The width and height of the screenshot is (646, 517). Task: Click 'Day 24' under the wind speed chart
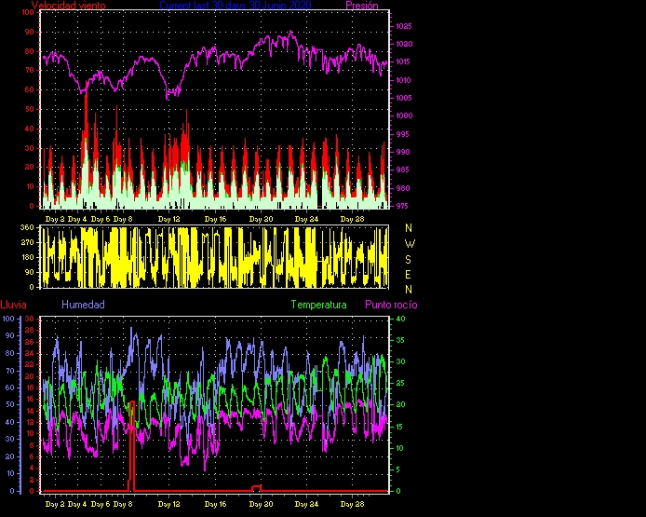(x=307, y=219)
